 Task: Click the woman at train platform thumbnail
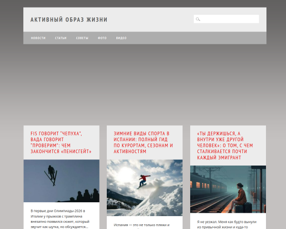click(x=228, y=189)
